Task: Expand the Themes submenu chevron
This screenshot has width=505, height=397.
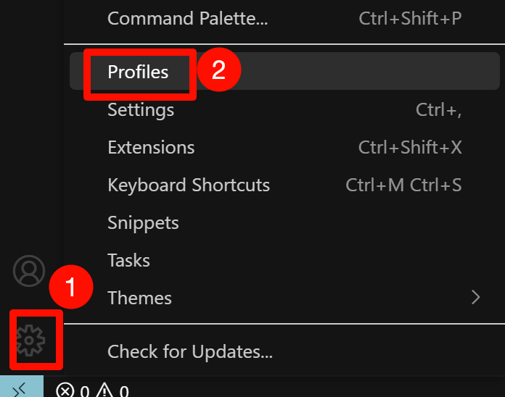Action: (x=476, y=297)
